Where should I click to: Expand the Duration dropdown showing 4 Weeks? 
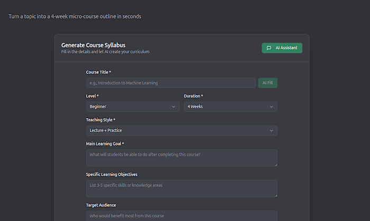(x=230, y=107)
